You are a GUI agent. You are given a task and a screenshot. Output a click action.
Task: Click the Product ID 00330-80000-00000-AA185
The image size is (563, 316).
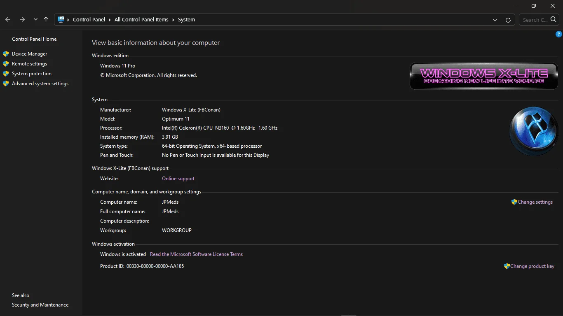[x=155, y=266]
